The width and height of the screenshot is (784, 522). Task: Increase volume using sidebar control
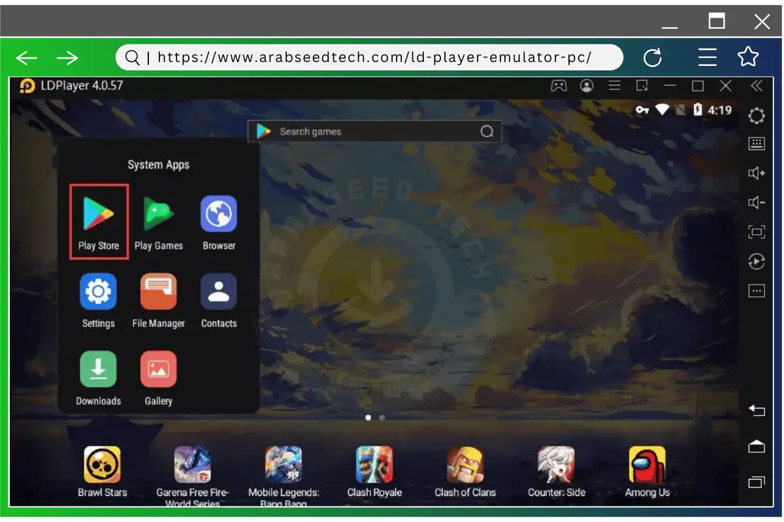[756, 173]
